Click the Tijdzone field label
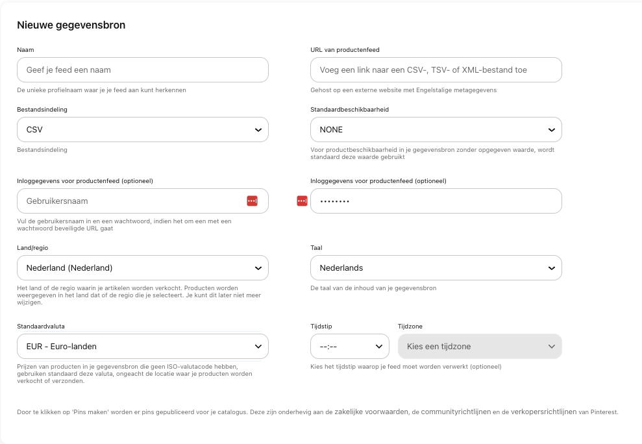This screenshot has width=642, height=444. [x=410, y=327]
